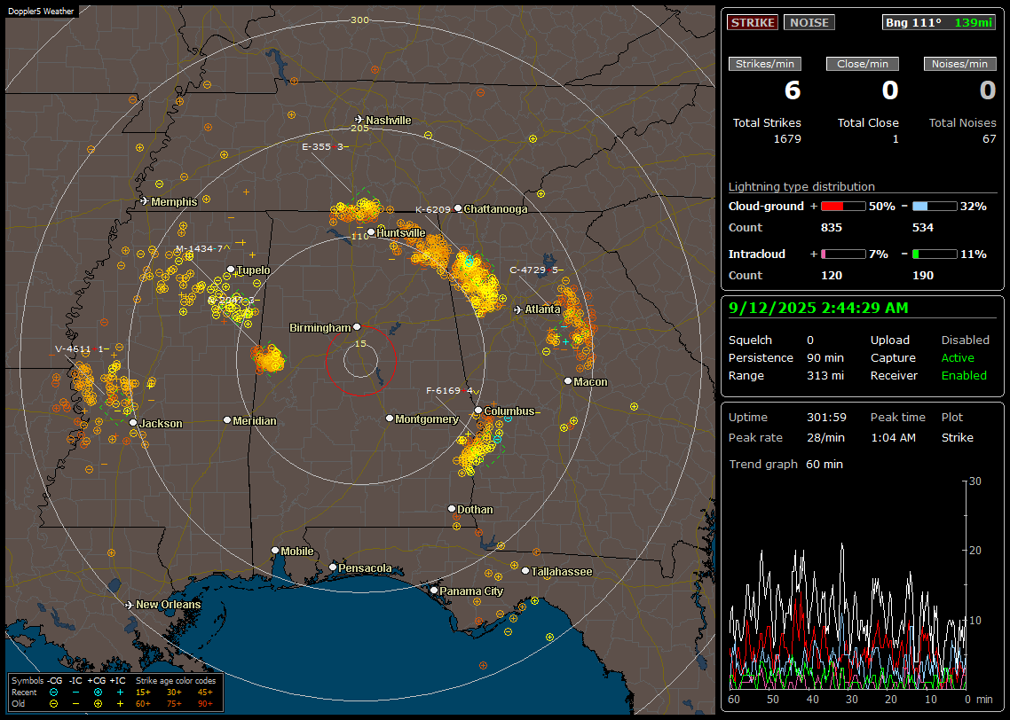The width and height of the screenshot is (1010, 720).
Task: Click the Peak time 1:04 AM value
Action: (x=893, y=437)
